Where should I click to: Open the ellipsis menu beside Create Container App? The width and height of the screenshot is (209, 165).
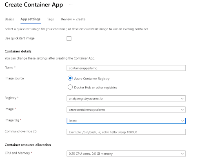tap(71, 5)
